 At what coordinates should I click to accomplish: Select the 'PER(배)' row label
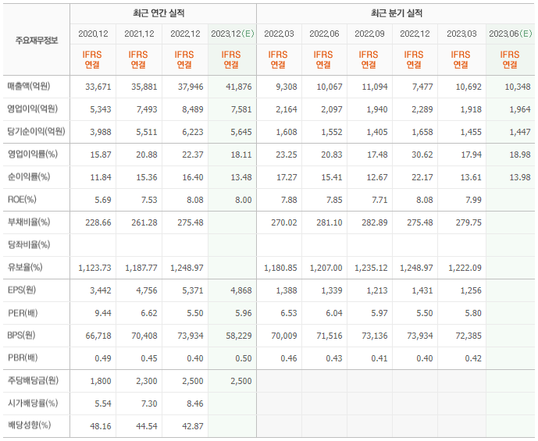(23, 313)
